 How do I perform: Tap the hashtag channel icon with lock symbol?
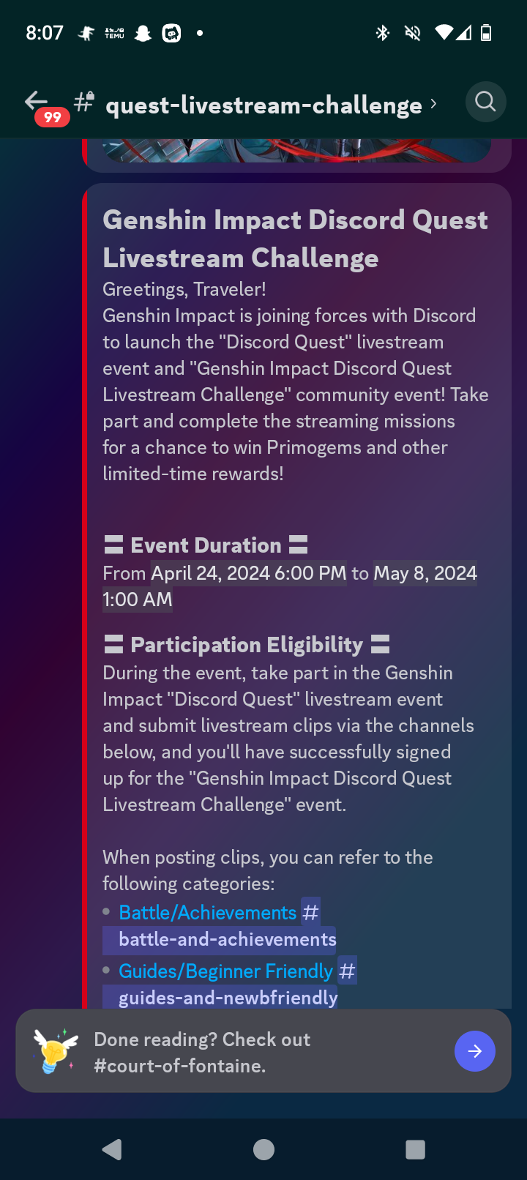click(82, 102)
